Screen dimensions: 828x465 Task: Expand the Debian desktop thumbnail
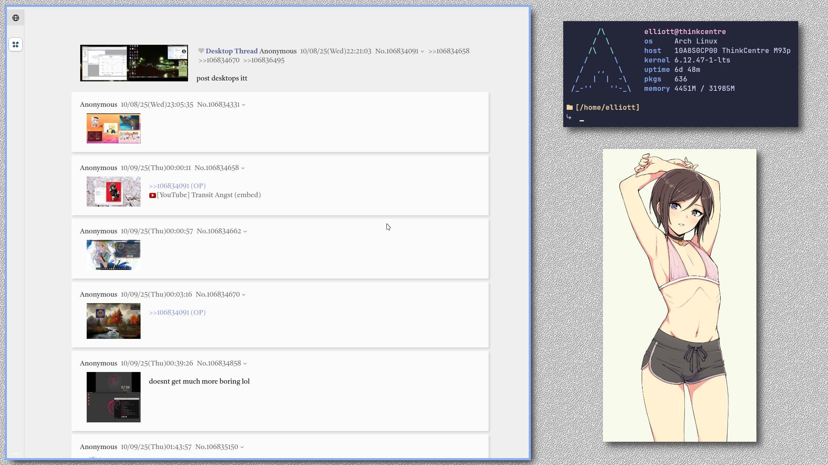click(113, 397)
